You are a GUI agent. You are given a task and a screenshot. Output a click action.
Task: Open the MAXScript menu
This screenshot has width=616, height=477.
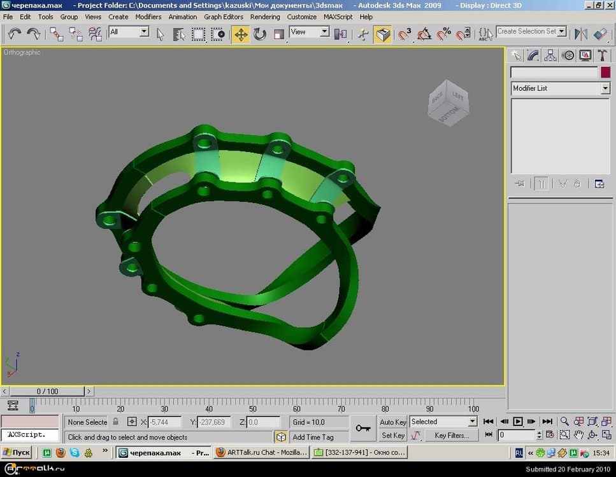(338, 17)
